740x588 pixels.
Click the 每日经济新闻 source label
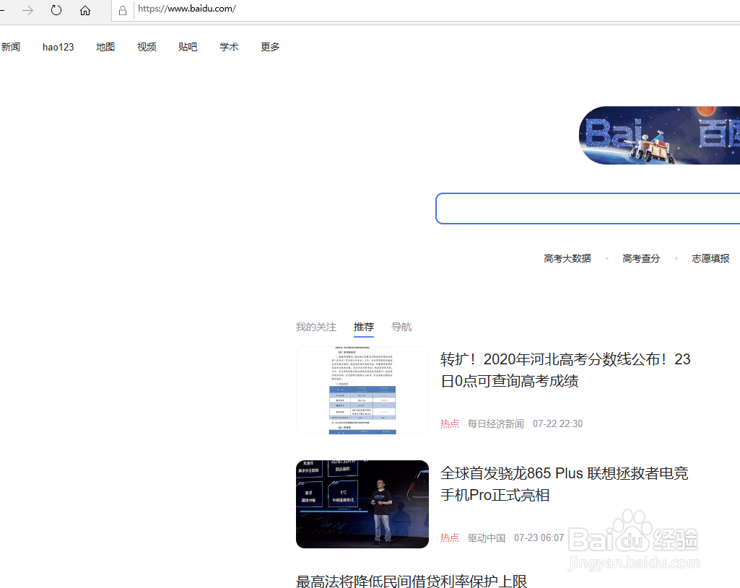495,424
